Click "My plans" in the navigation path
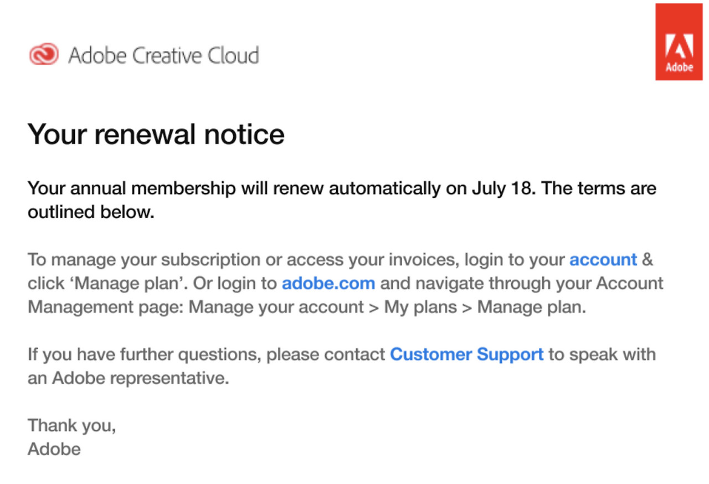Viewport: 709px width, 484px height. (420, 307)
